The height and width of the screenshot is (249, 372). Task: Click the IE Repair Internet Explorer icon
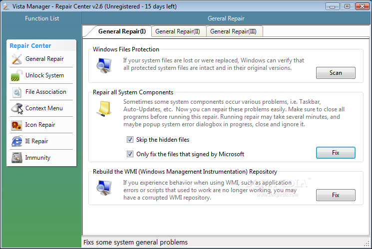coord(17,141)
